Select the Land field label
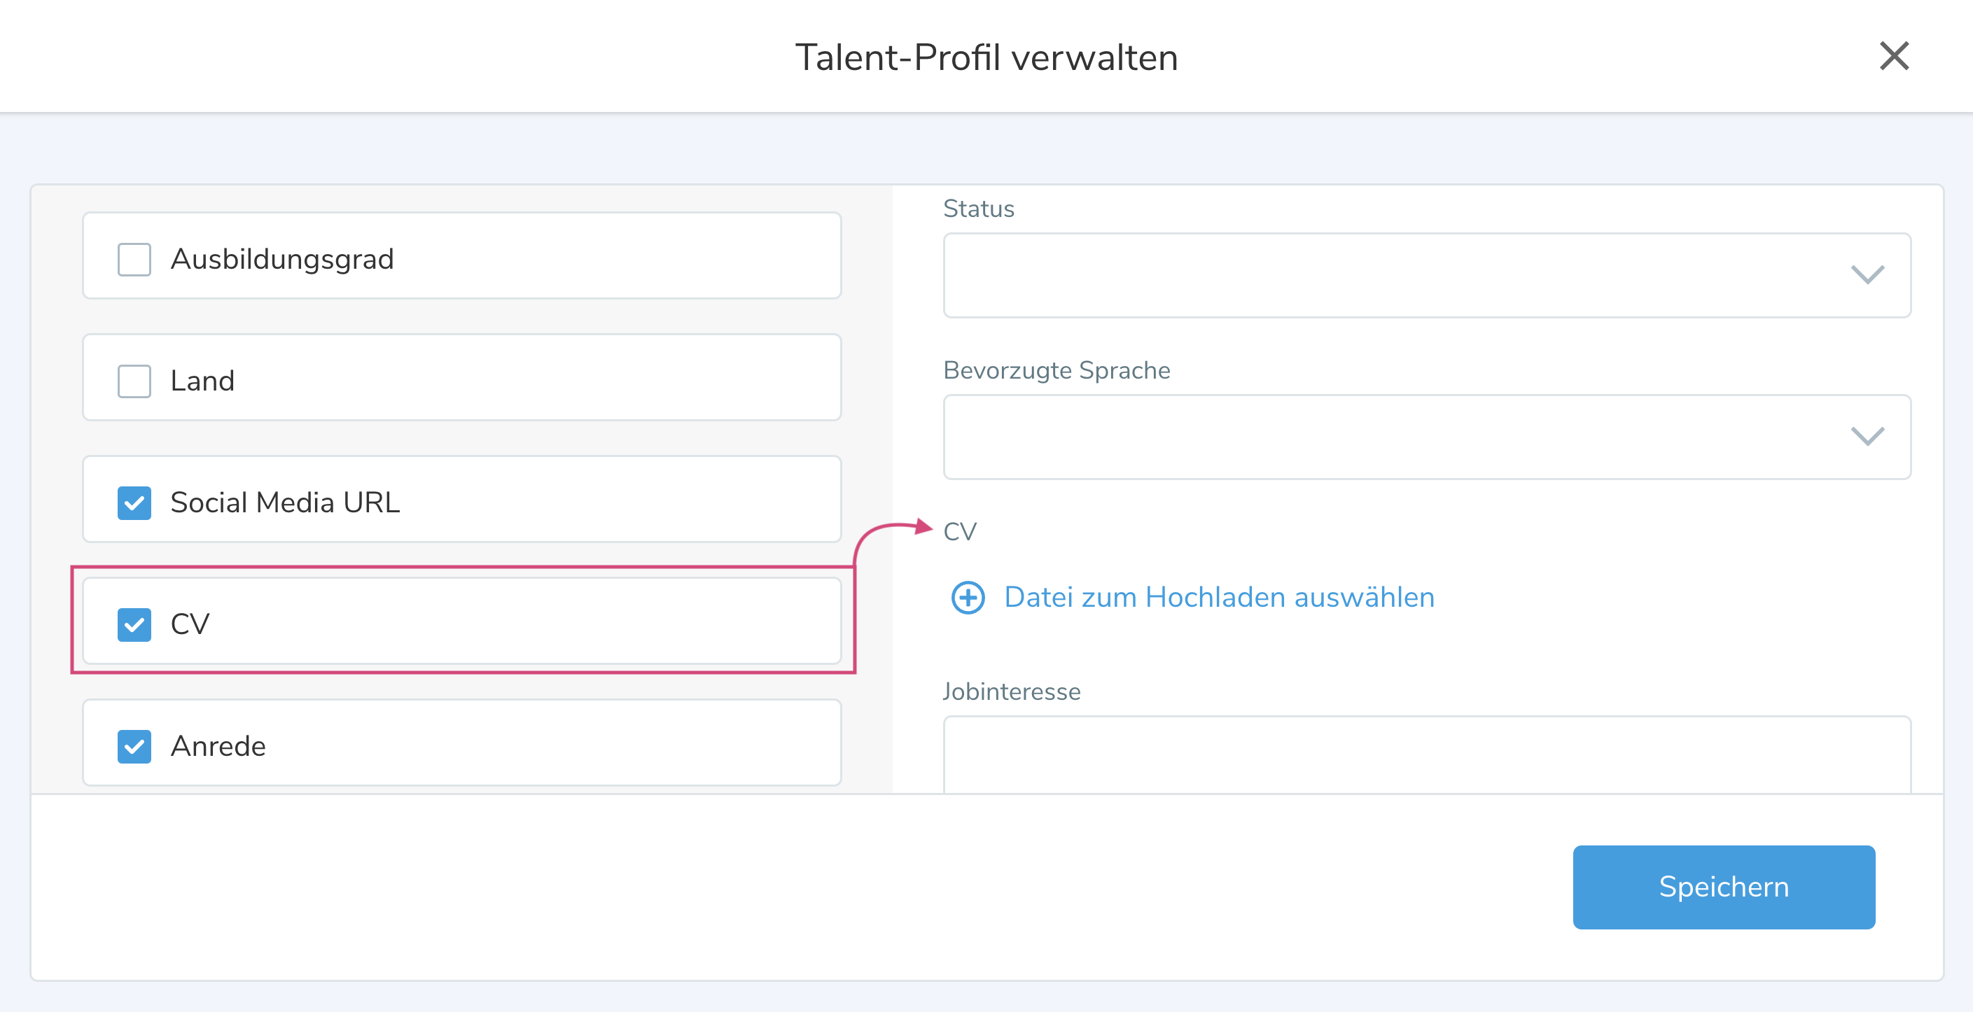1973x1012 pixels. click(x=202, y=381)
